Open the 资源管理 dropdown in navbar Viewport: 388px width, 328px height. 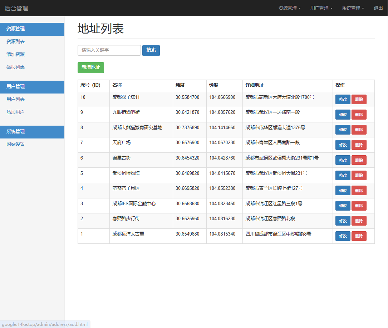[289, 8]
